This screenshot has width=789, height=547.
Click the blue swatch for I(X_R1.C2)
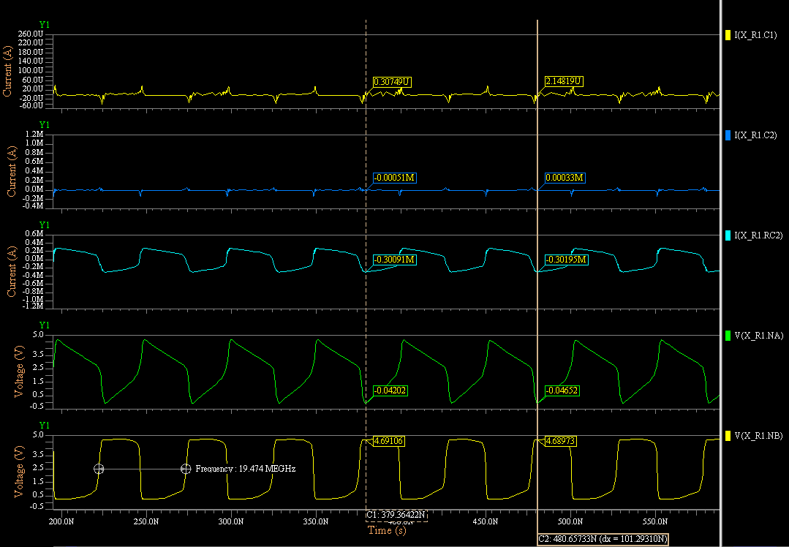[x=728, y=135]
